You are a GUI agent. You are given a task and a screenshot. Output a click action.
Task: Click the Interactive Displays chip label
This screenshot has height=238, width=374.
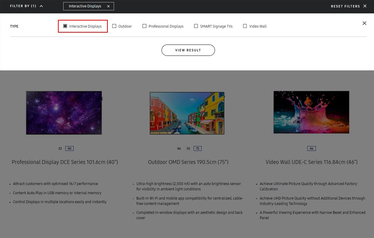[x=85, y=6]
